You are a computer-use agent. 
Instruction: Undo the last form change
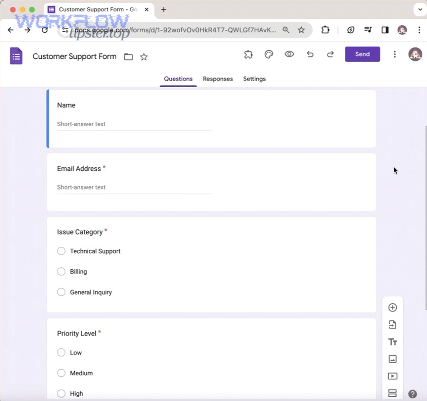(x=310, y=54)
